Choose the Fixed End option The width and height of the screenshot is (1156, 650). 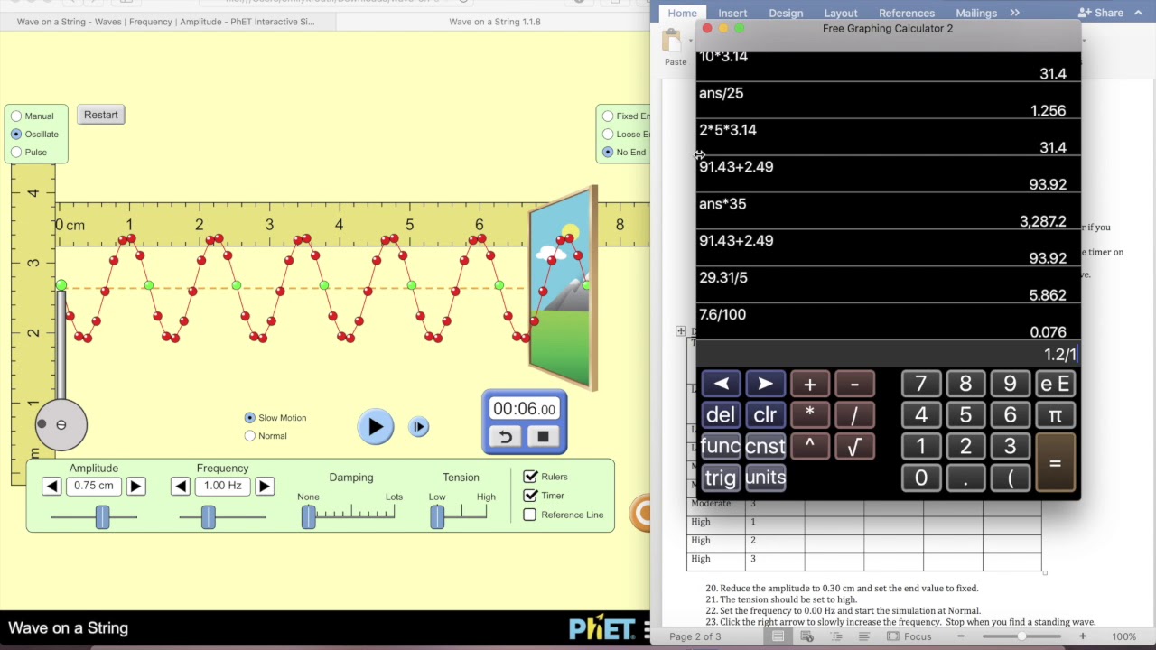(x=608, y=116)
